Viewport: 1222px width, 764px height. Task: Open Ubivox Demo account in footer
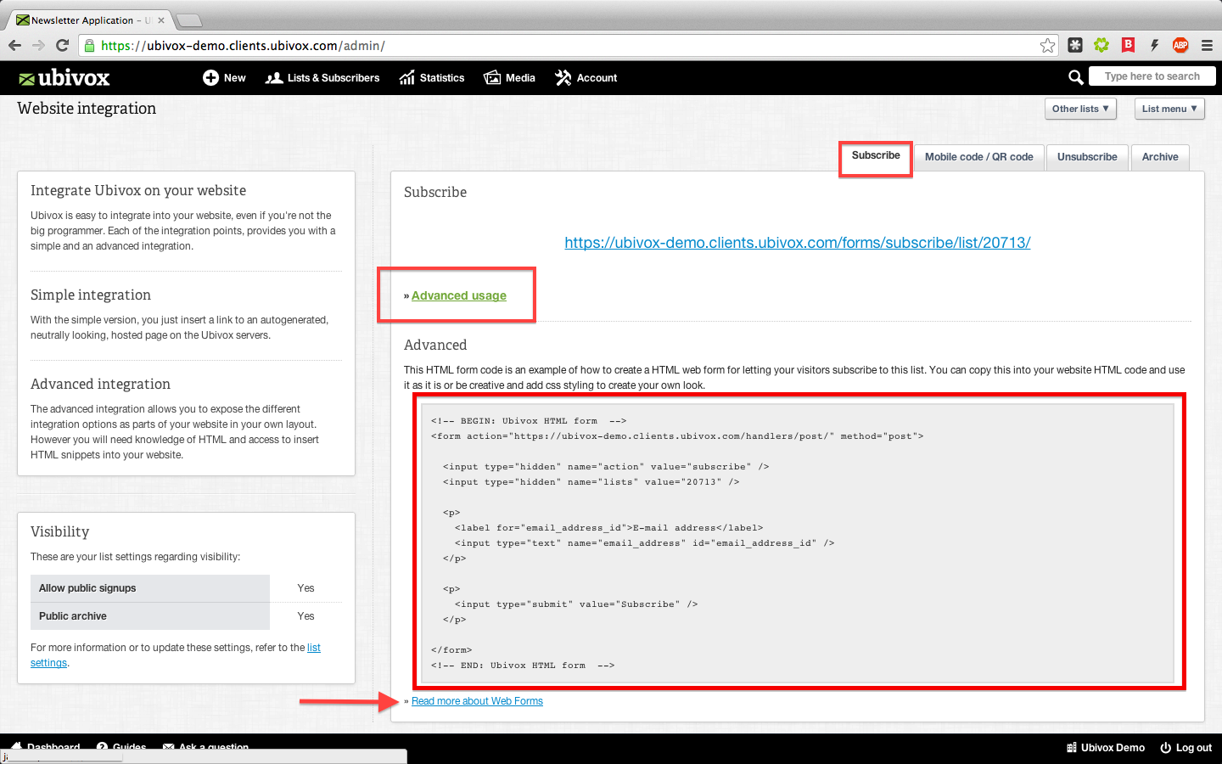[x=1106, y=748]
